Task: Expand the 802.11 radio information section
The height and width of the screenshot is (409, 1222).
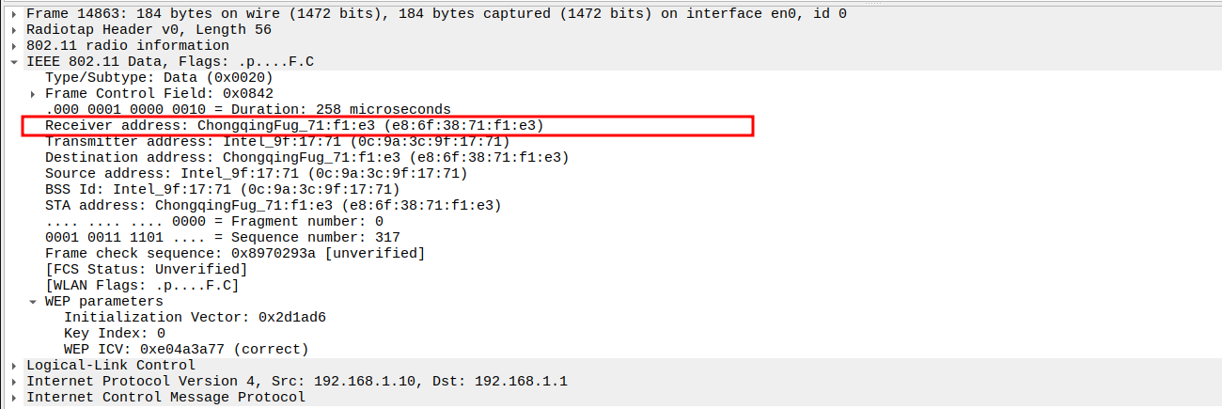Action: click(x=14, y=45)
